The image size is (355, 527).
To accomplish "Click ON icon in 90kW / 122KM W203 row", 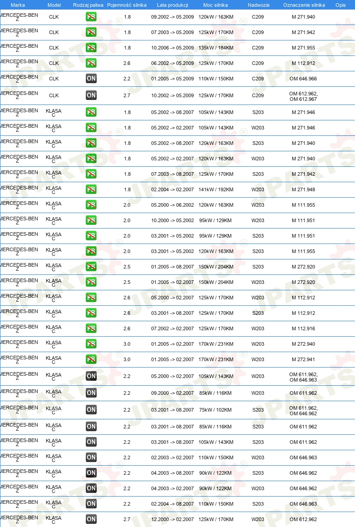I will 91,489.
